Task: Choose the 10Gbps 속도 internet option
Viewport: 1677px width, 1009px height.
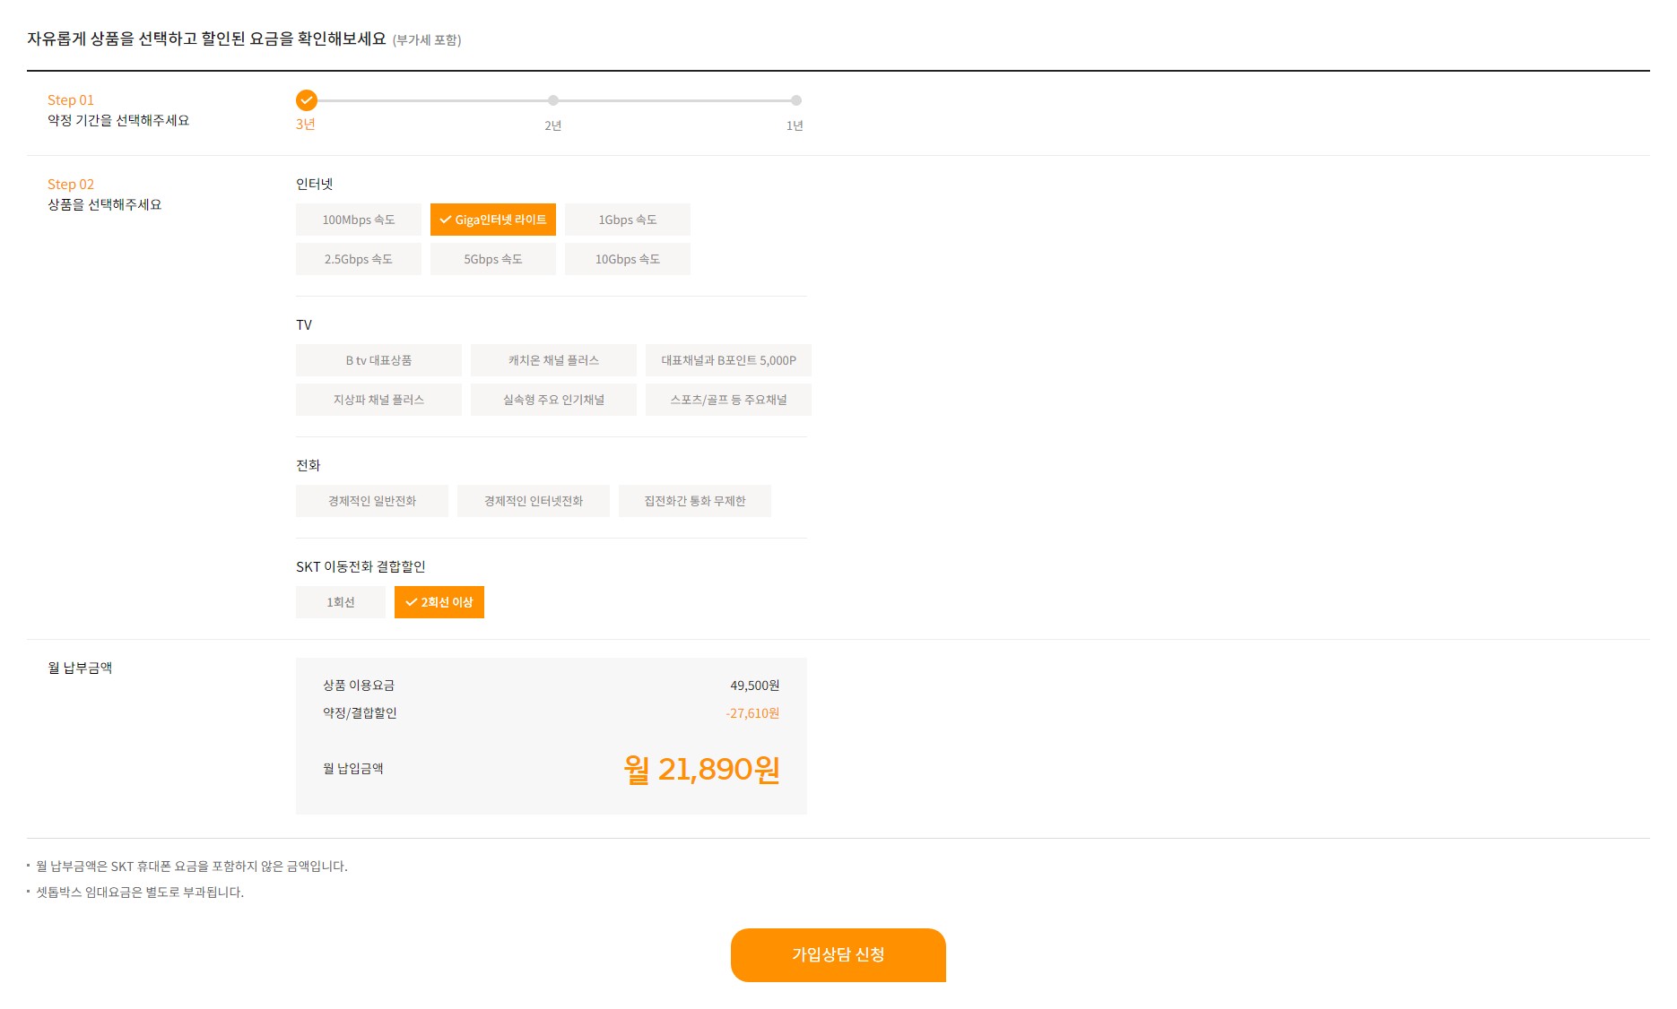Action: pos(628,259)
